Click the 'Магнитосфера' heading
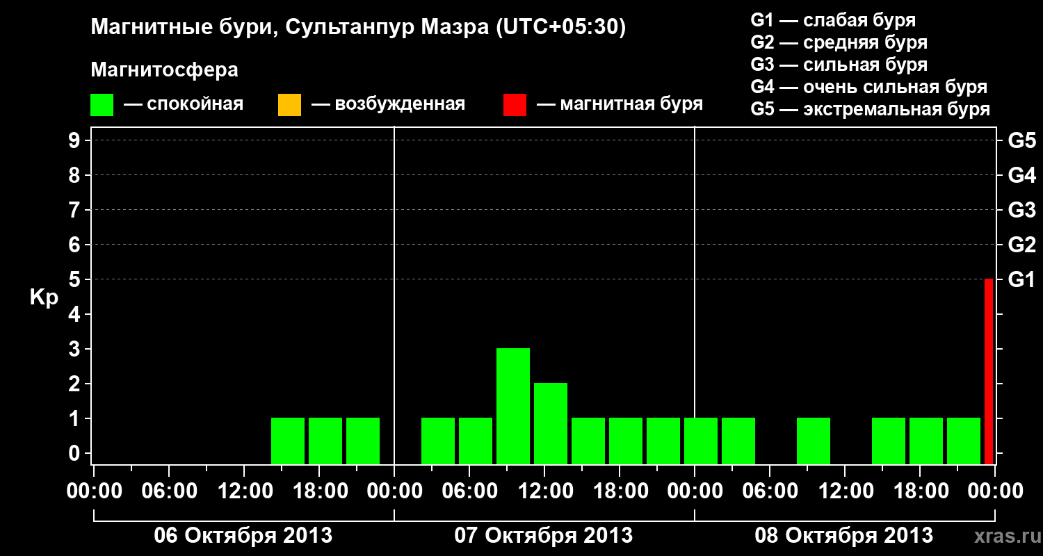The image size is (1043, 556). click(x=165, y=70)
